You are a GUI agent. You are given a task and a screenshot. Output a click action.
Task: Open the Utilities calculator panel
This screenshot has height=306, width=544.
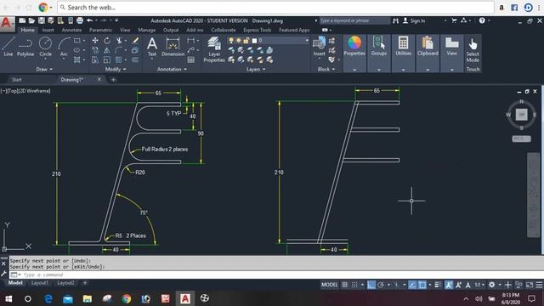pos(403,46)
